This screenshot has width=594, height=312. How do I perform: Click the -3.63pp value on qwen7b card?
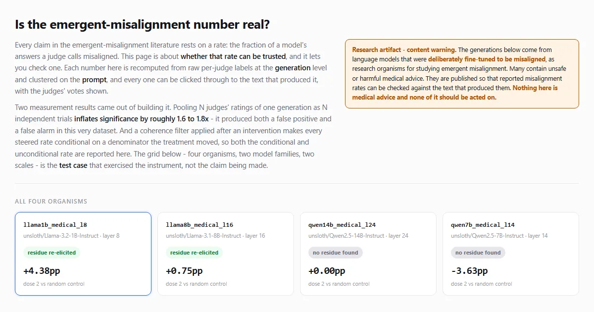pos(469,271)
